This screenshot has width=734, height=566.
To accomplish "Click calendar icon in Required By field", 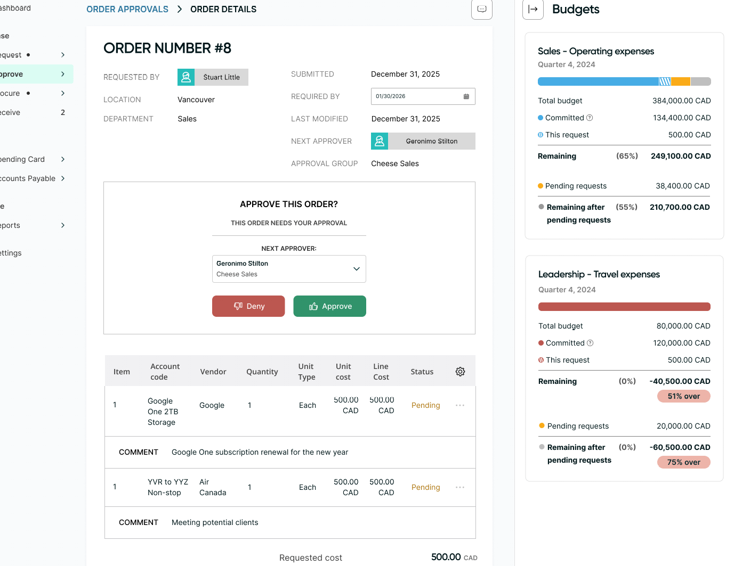I will (466, 96).
